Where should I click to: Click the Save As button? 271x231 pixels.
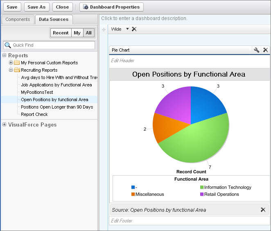37,7
